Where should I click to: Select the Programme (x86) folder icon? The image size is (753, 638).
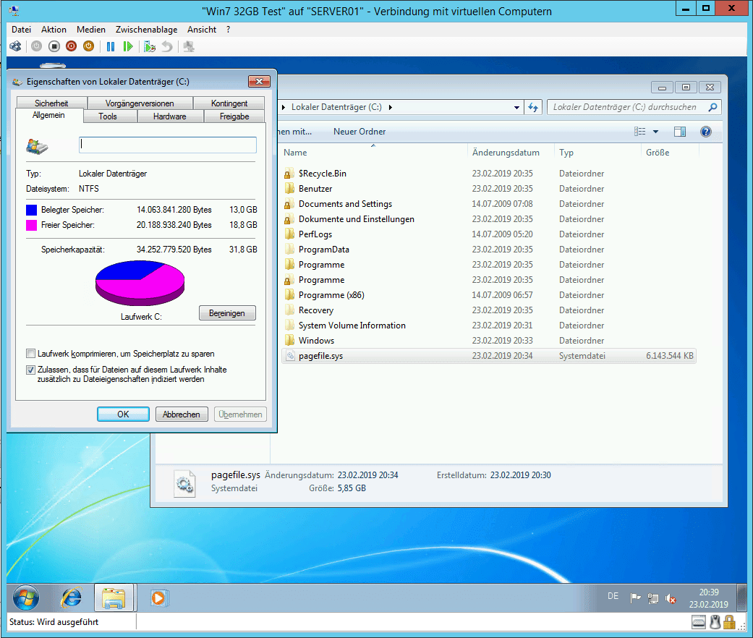(x=289, y=294)
